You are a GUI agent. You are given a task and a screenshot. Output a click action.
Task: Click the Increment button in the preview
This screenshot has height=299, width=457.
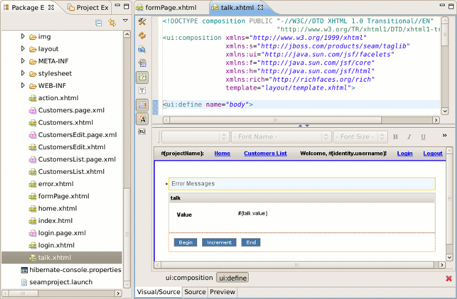pos(219,243)
